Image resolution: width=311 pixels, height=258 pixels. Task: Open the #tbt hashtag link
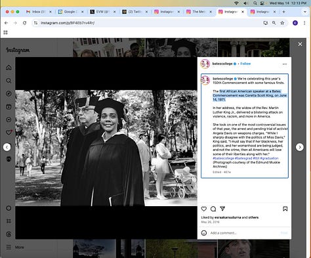[256, 158]
